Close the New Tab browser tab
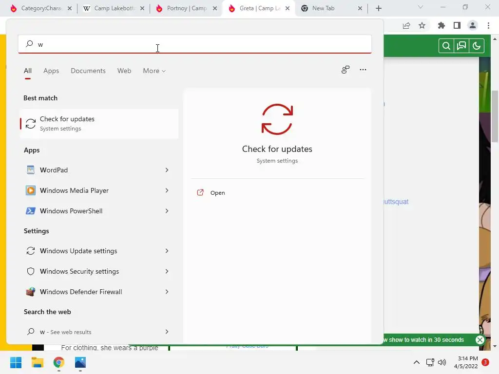Screen dimensions: 499x374 (x=360, y=8)
